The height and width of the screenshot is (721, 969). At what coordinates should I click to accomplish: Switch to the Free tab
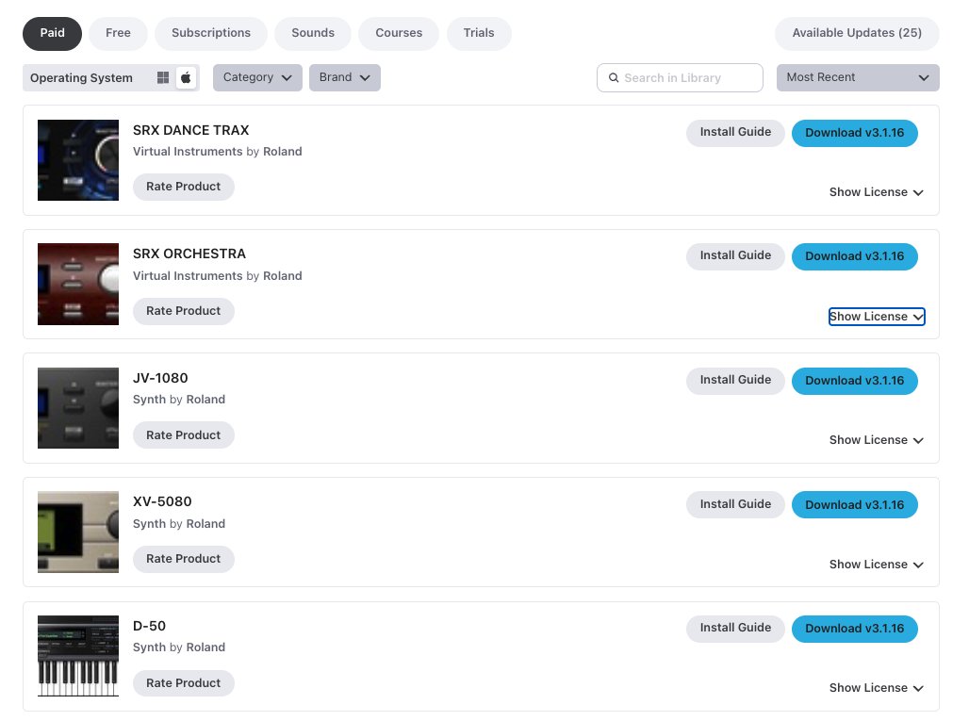click(118, 33)
